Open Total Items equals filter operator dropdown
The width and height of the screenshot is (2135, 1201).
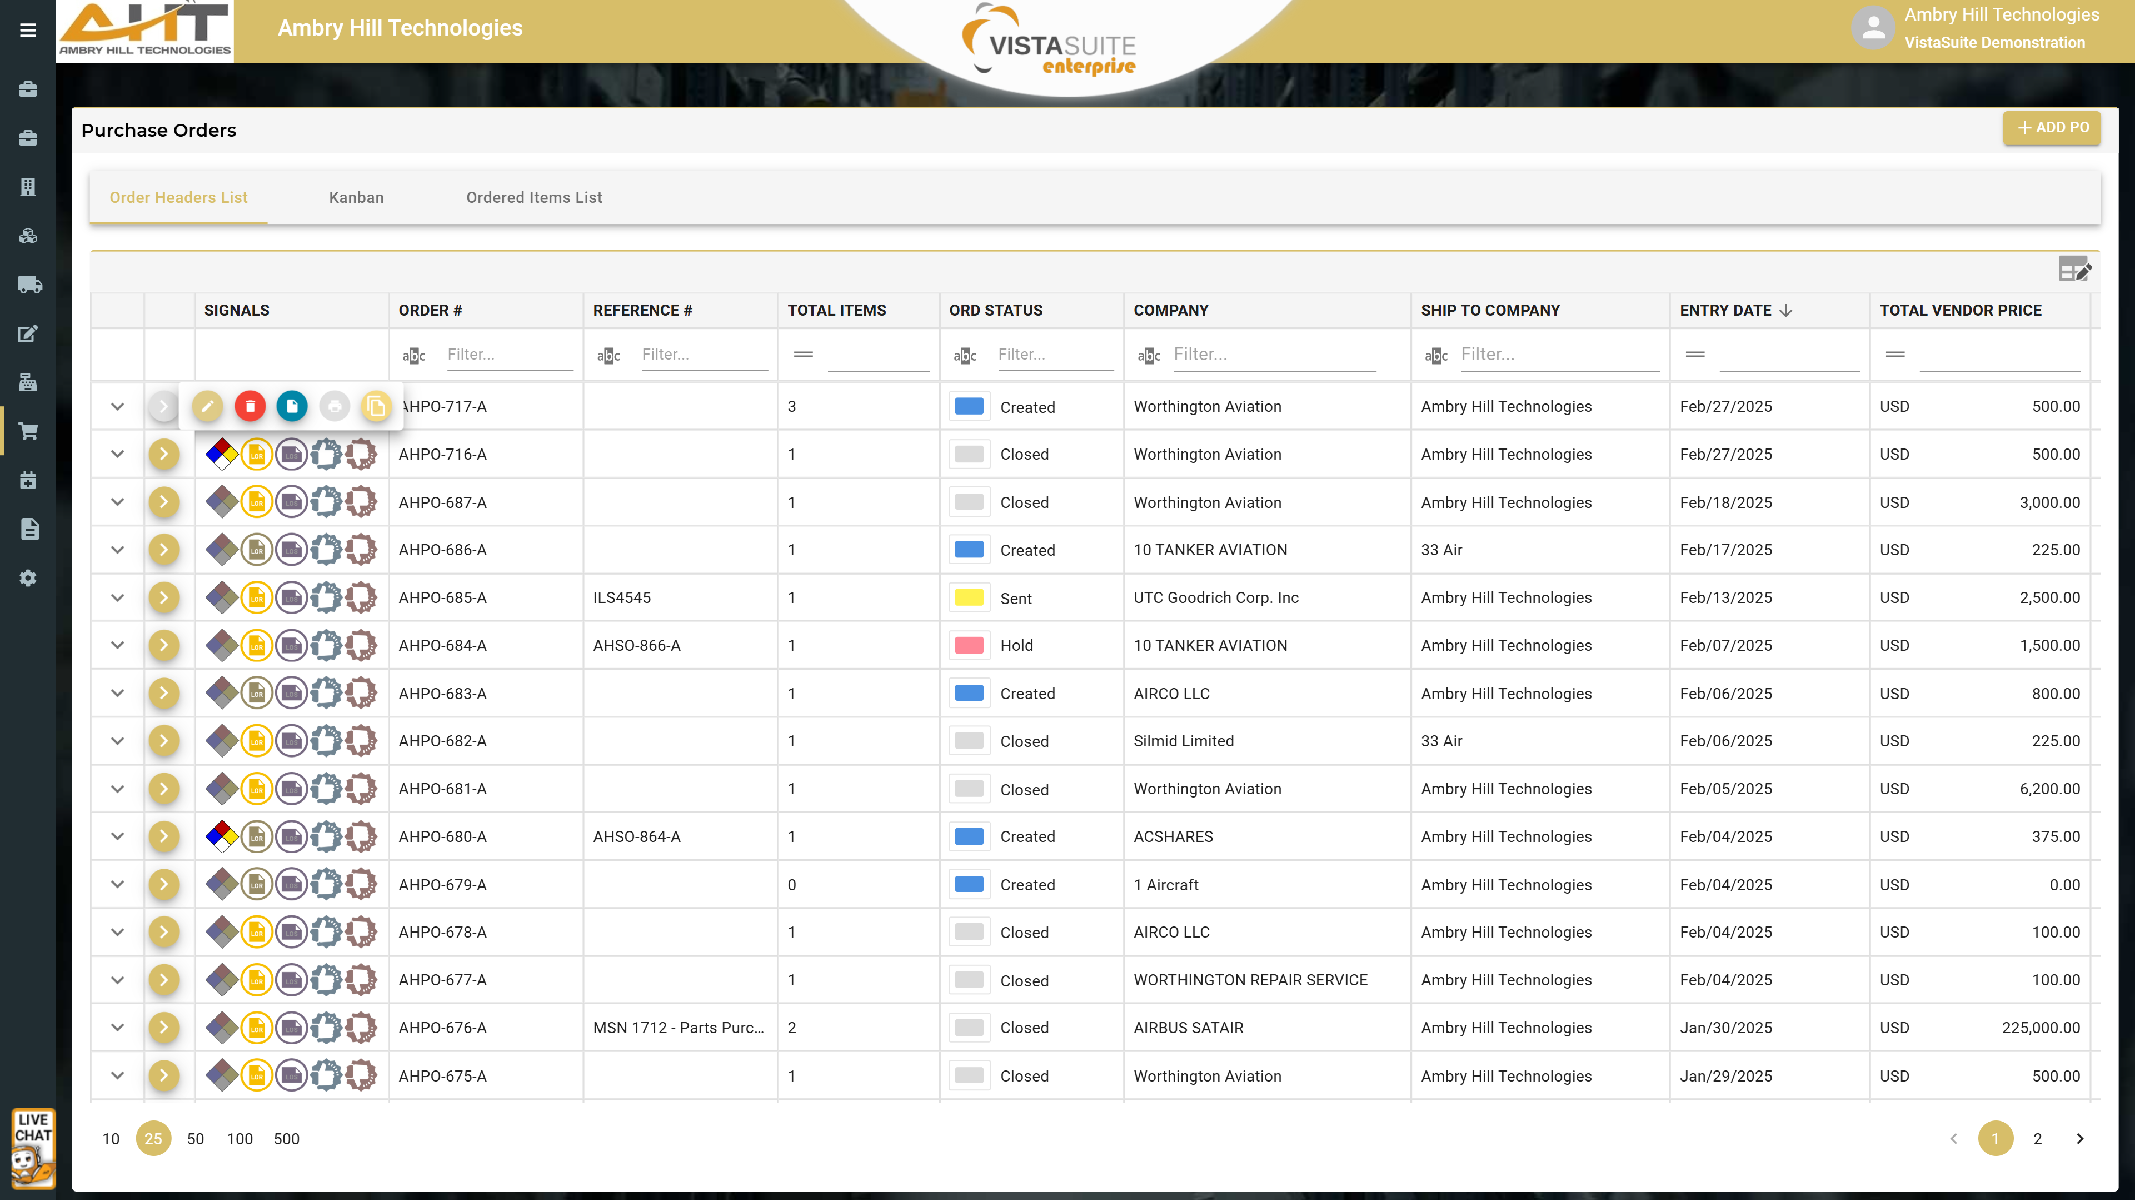(802, 355)
